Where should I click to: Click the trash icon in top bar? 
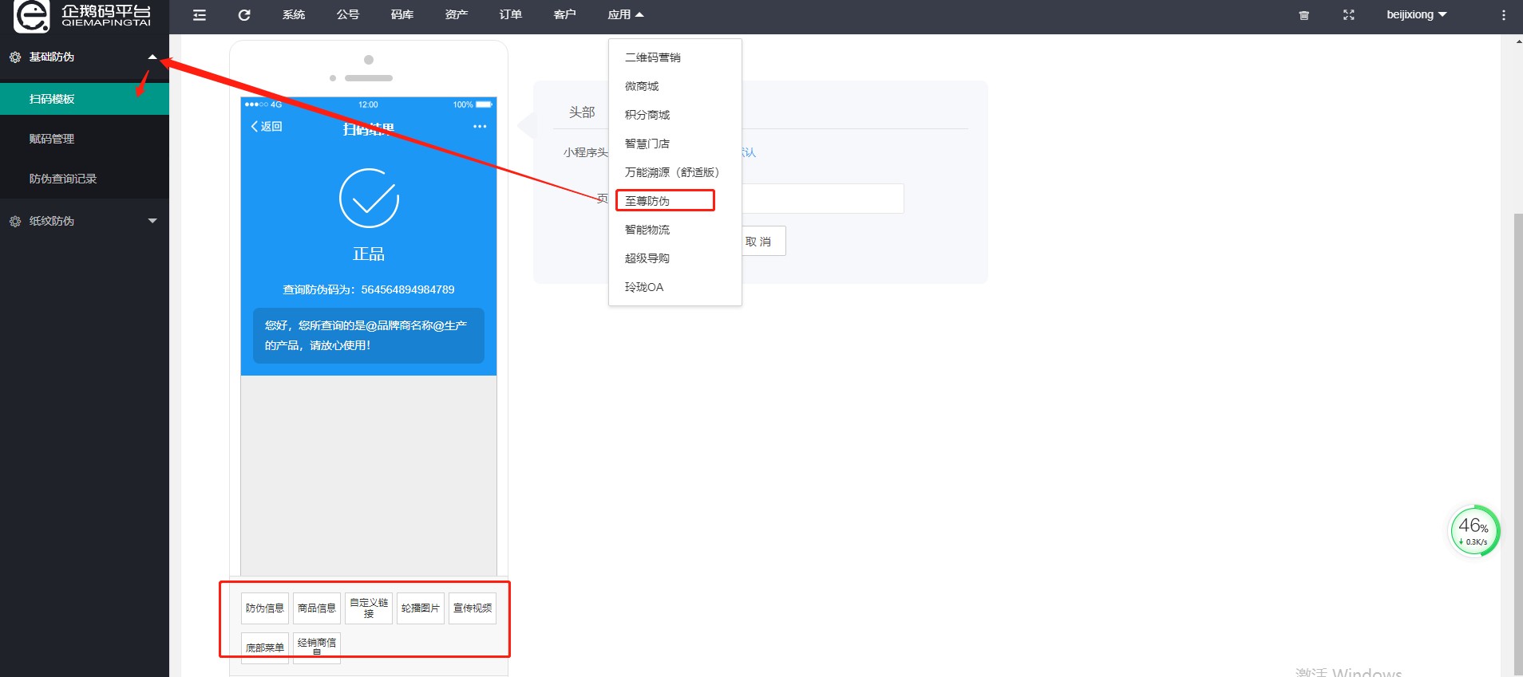pos(1303,15)
